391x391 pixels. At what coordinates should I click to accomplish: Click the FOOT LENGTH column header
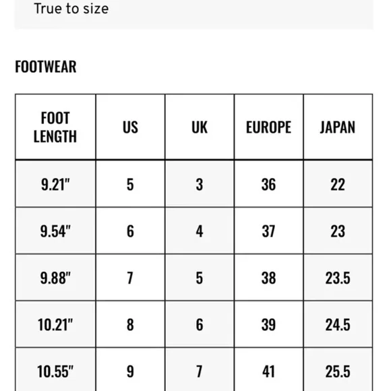(x=55, y=127)
